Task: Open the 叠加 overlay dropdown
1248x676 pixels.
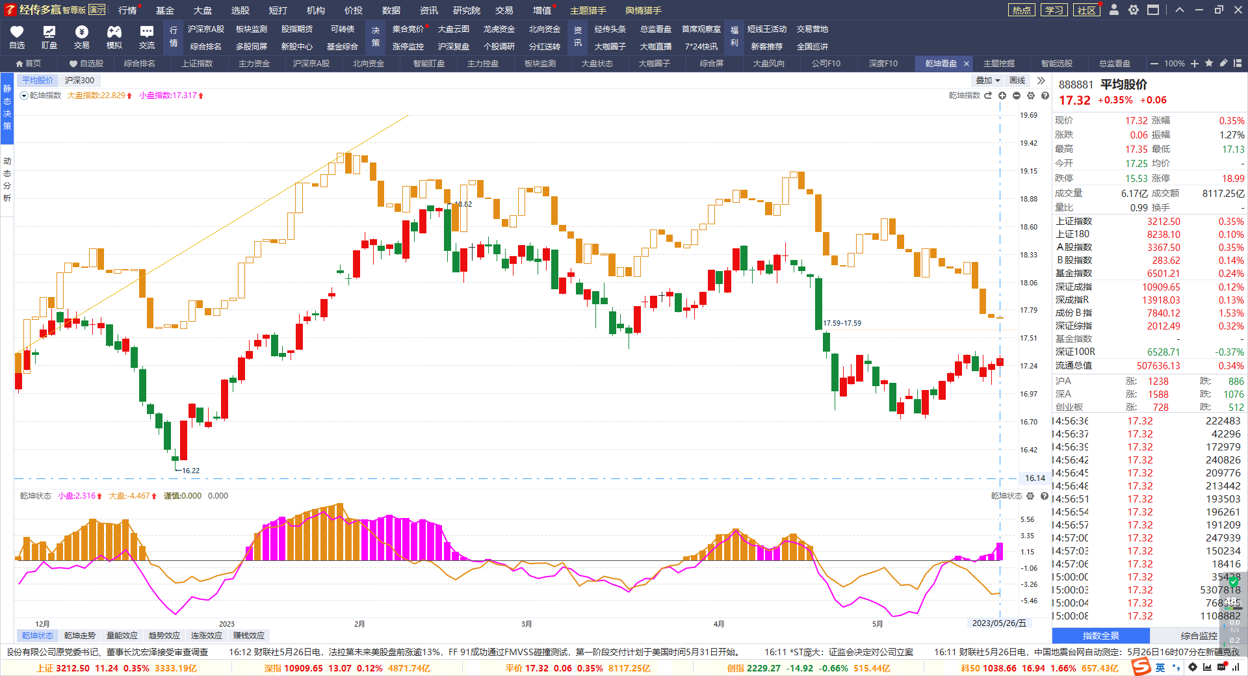Action: (987, 81)
